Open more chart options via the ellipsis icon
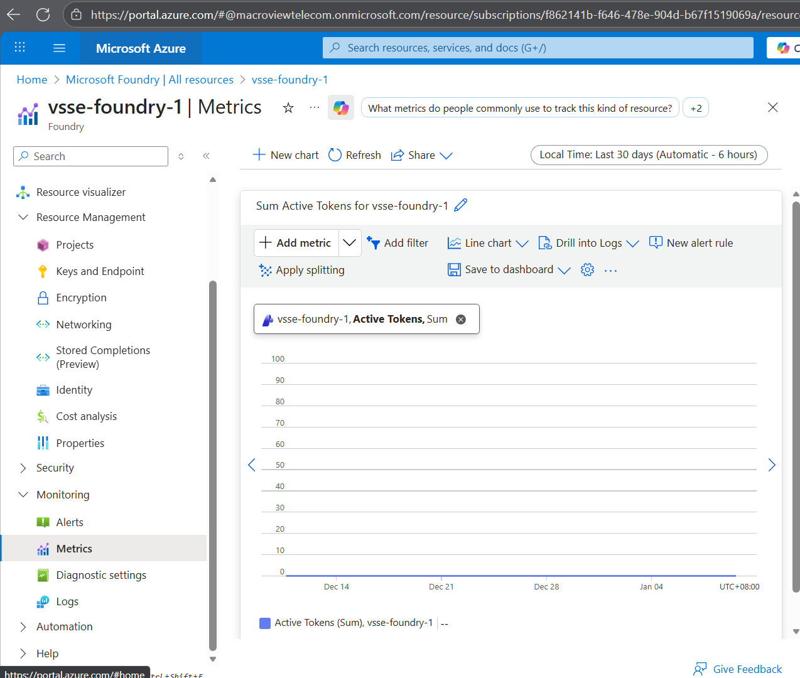Screen dimensions: 800x678 pos(610,269)
